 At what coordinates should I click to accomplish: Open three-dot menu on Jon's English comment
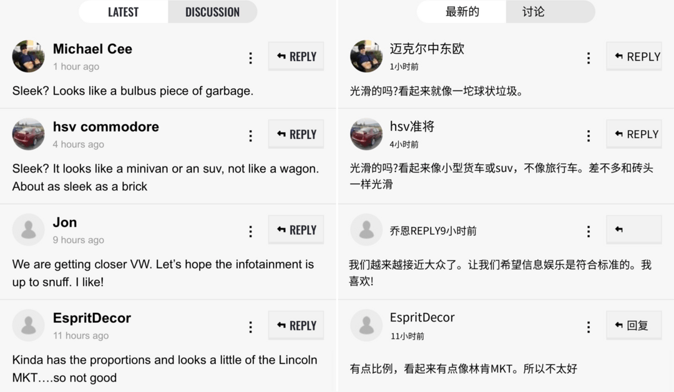[251, 232]
